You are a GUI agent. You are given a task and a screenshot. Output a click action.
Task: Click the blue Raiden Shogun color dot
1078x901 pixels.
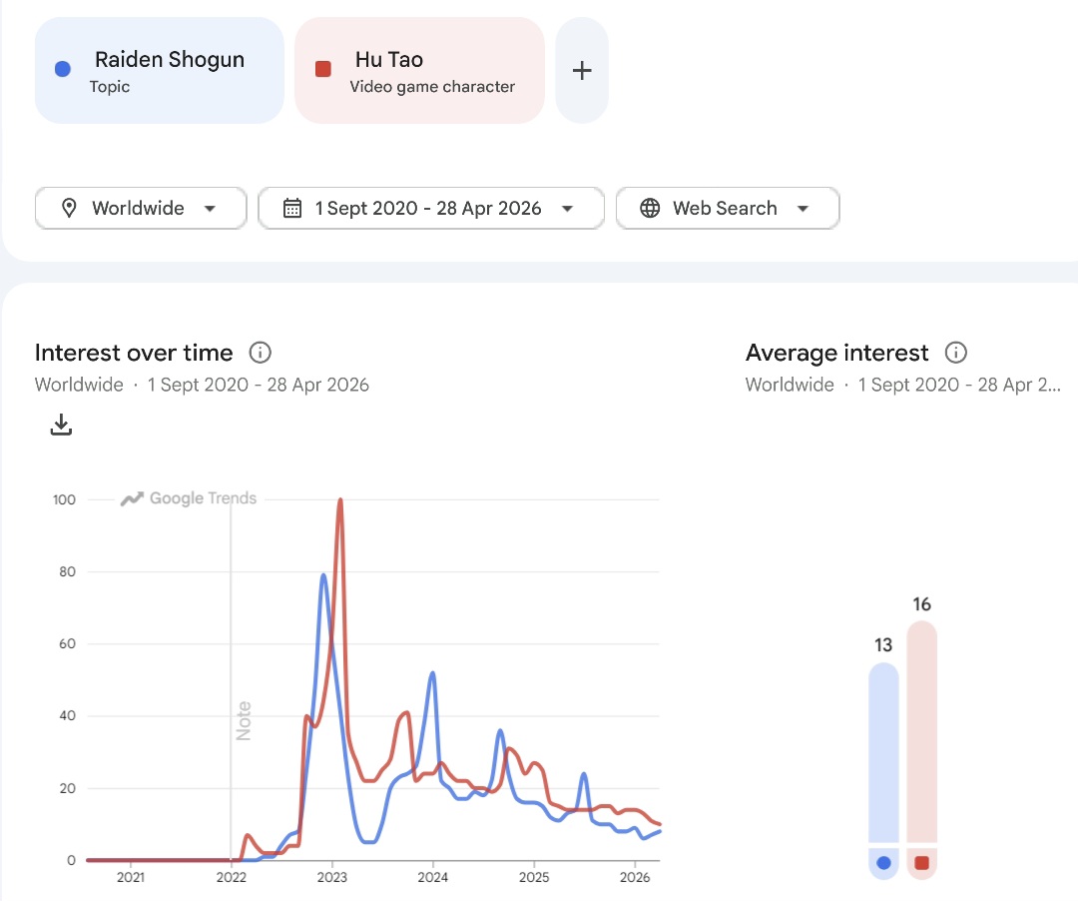[63, 69]
